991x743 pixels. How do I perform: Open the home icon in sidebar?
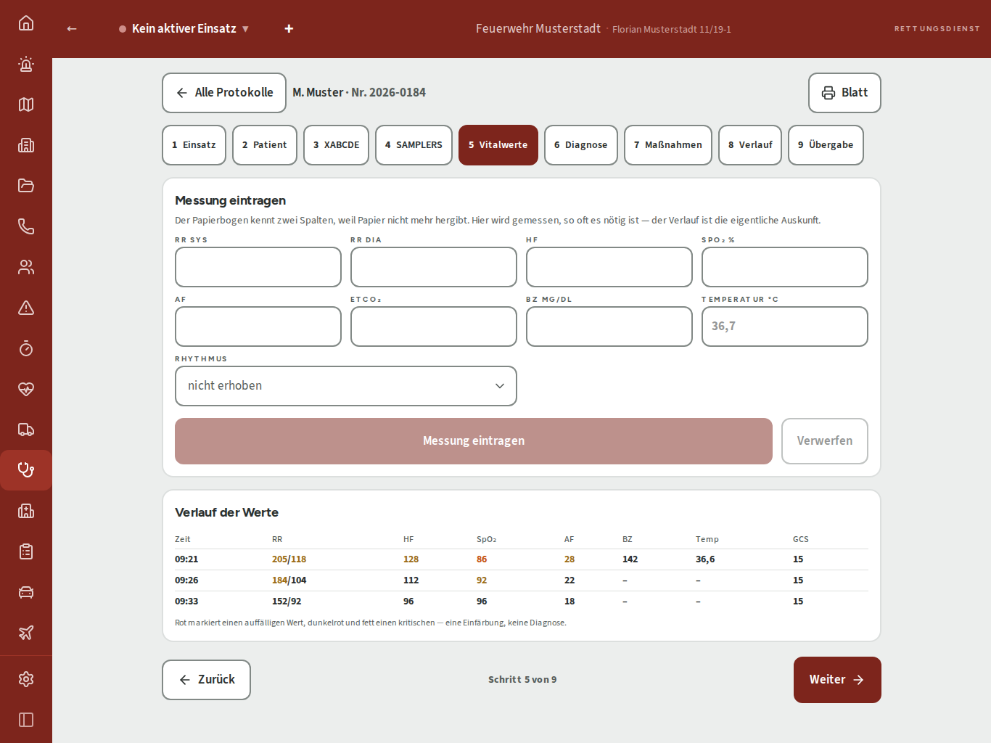pos(26,23)
